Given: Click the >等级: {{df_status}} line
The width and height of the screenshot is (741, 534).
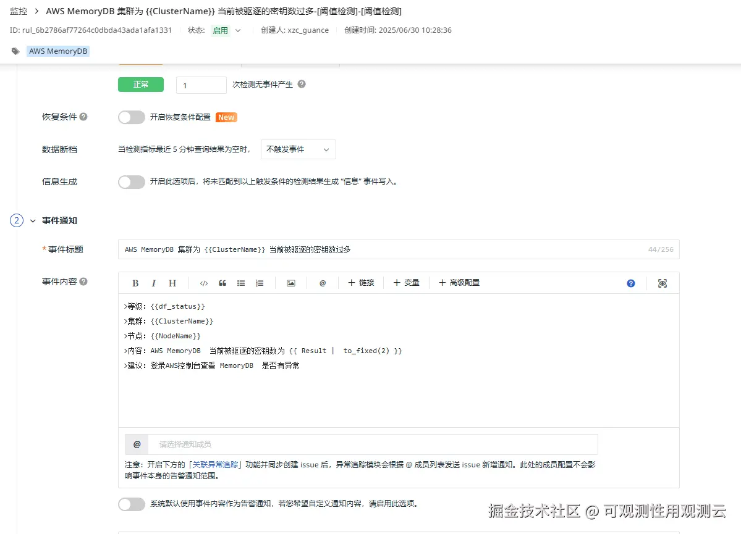Looking at the screenshot, I should point(164,306).
